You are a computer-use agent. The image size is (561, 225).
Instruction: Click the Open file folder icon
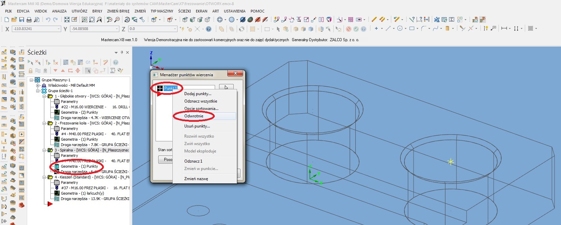(14, 20)
